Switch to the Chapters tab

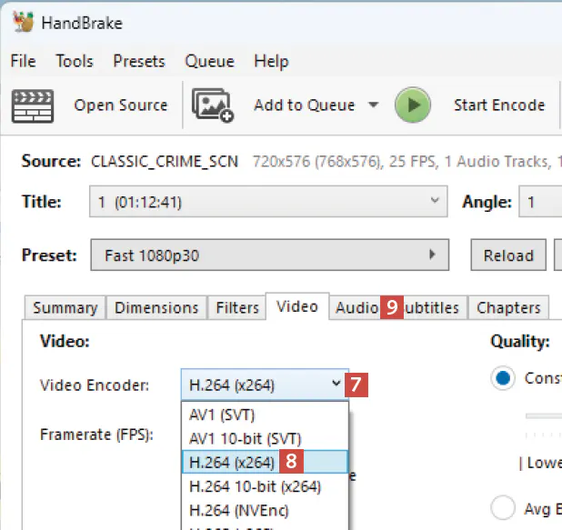(x=508, y=308)
